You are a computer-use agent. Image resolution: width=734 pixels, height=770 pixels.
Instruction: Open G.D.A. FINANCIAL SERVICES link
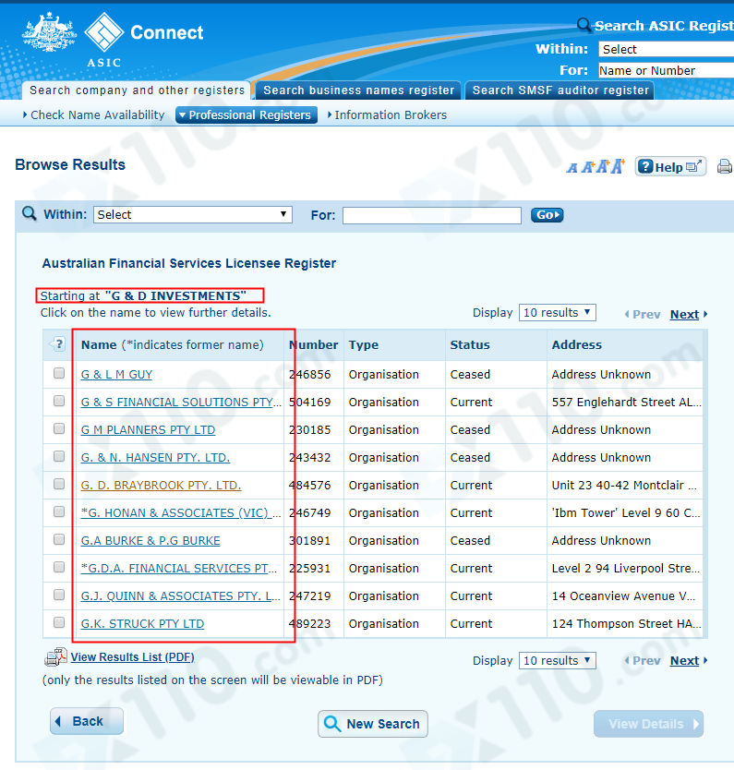(179, 568)
